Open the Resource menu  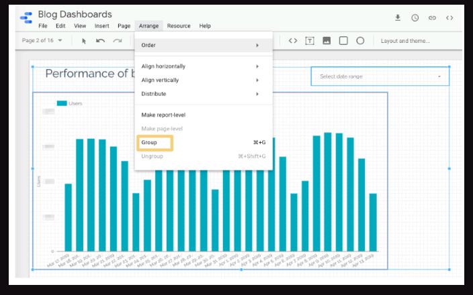point(179,26)
